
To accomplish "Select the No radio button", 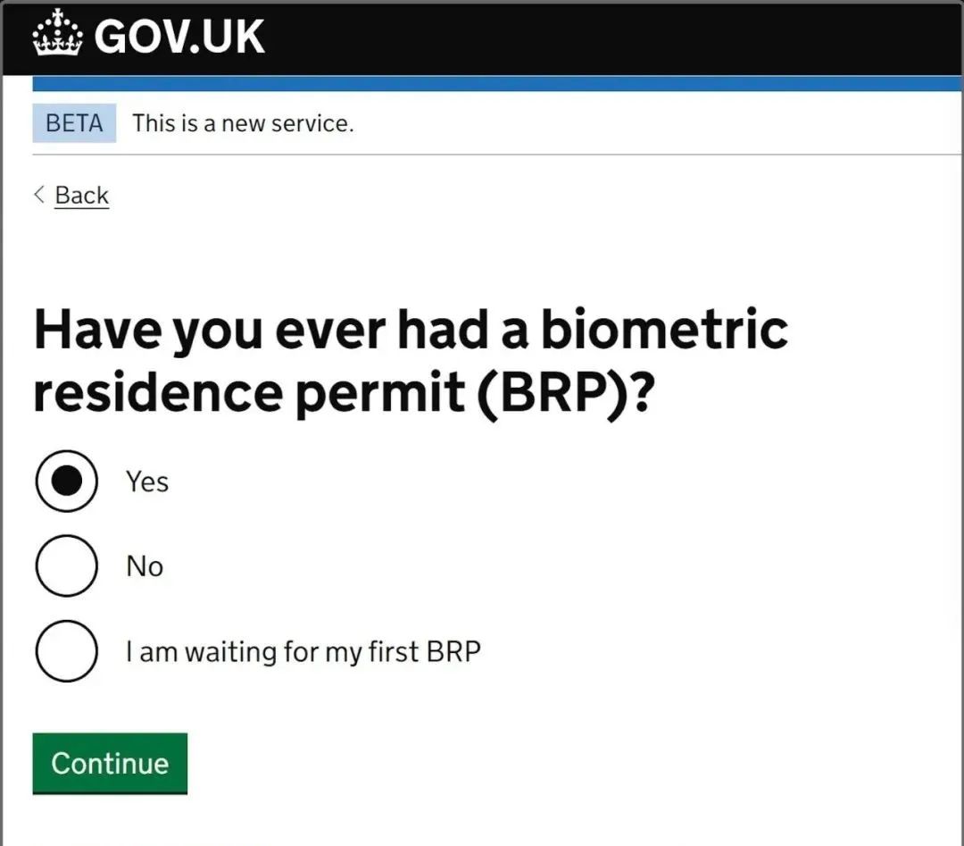I will (66, 565).
